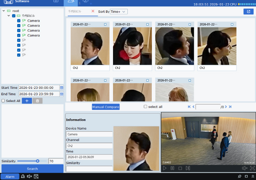Check the left panel Select All box
The width and height of the screenshot is (256, 180).
coord(3,101)
